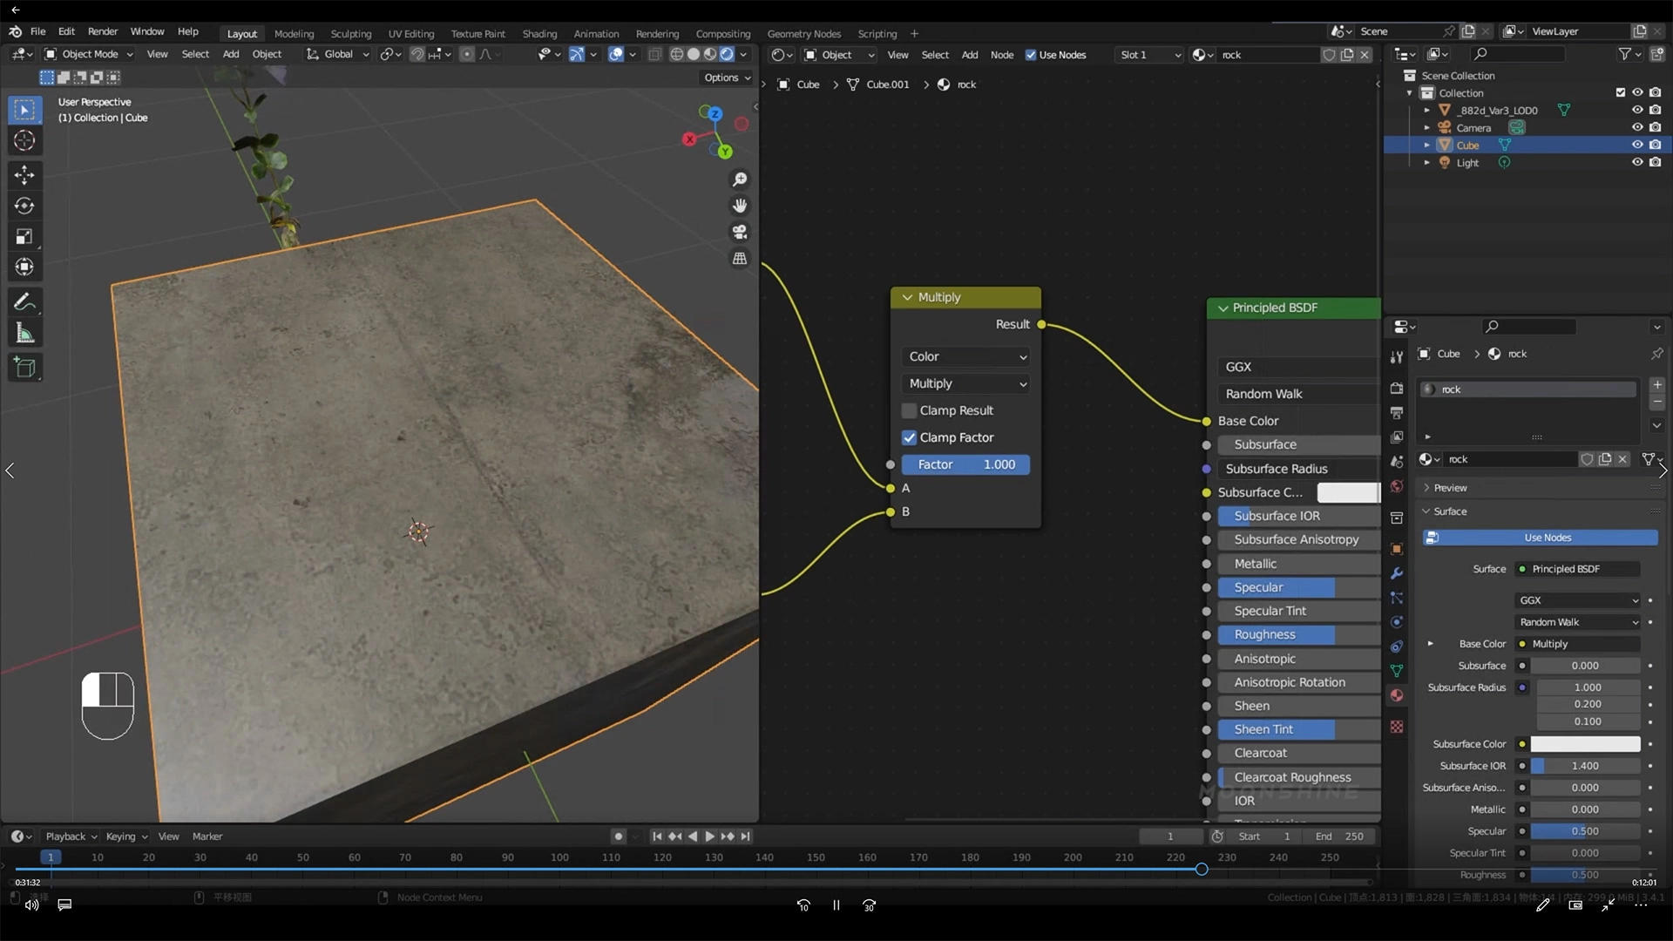Select the Rotate tool
This screenshot has height=941, width=1673.
(x=24, y=206)
